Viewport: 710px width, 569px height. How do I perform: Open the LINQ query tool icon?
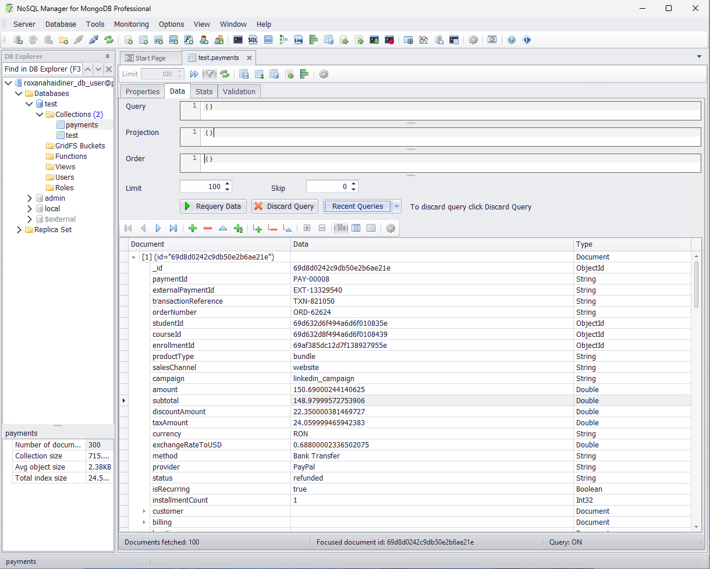[299, 40]
